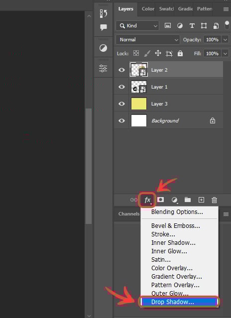Image resolution: width=231 pixels, height=318 pixels.
Task: Switch to the Swatches tab
Action: point(166,9)
